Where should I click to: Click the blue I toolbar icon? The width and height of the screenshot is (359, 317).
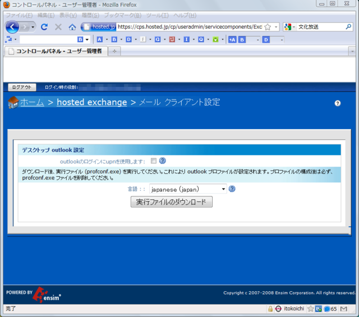[187, 39]
